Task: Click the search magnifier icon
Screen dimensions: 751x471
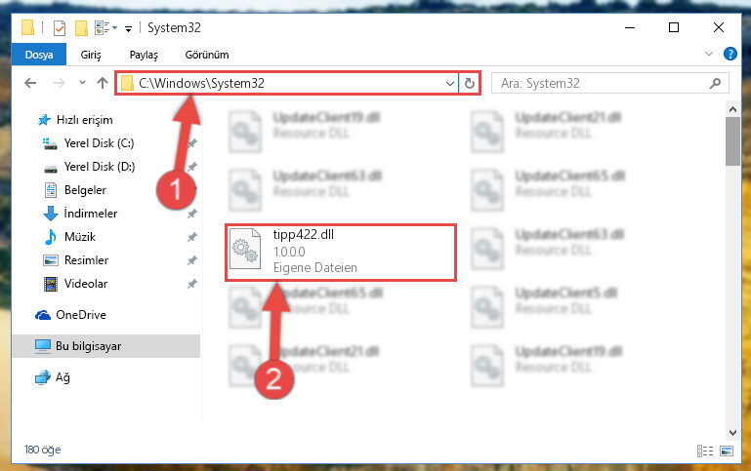Action: point(715,83)
